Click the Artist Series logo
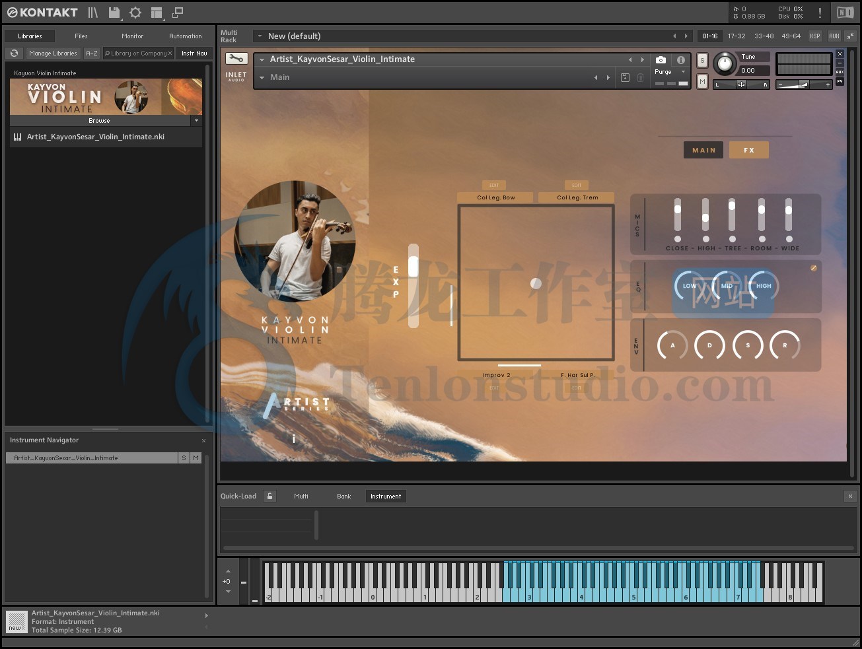Image resolution: width=862 pixels, height=649 pixels. (296, 405)
